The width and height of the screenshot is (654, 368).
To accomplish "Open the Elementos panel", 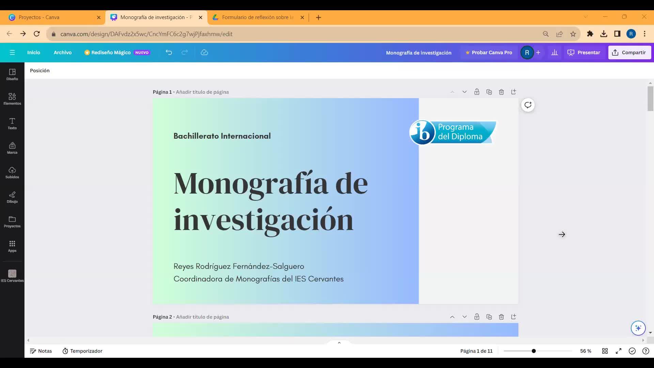I will pos(12,99).
